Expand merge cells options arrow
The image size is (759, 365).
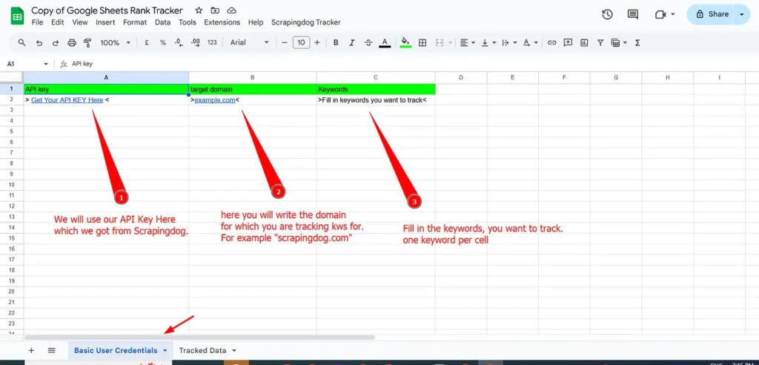(450, 42)
